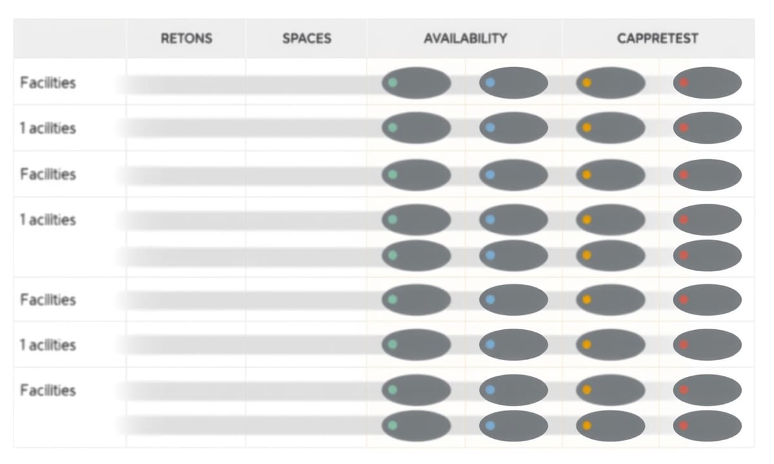Select the red-dot pill in the second row
The width and height of the screenshot is (774, 464).
(x=708, y=128)
